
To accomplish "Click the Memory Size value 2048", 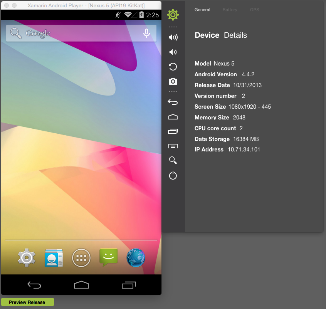I will [239, 118].
